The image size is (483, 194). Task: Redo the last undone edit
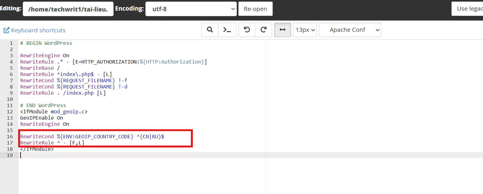coord(264,30)
